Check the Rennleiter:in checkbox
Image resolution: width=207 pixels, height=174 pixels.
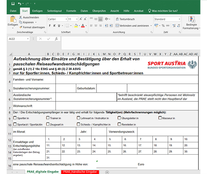(x=119, y=124)
